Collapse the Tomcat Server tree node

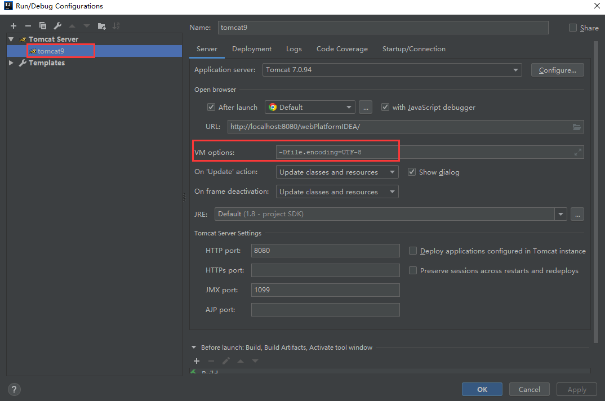(x=11, y=39)
